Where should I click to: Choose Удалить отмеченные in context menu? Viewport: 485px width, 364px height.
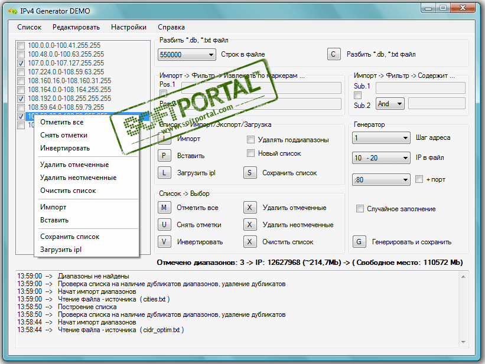pos(86,165)
